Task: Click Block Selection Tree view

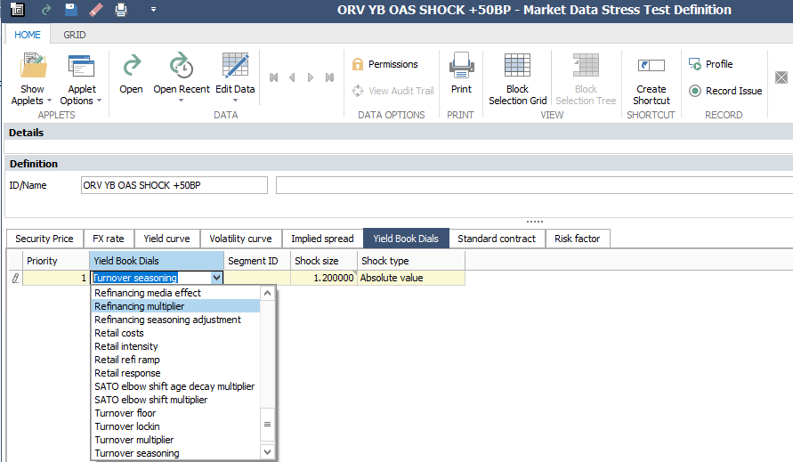Action: [586, 79]
